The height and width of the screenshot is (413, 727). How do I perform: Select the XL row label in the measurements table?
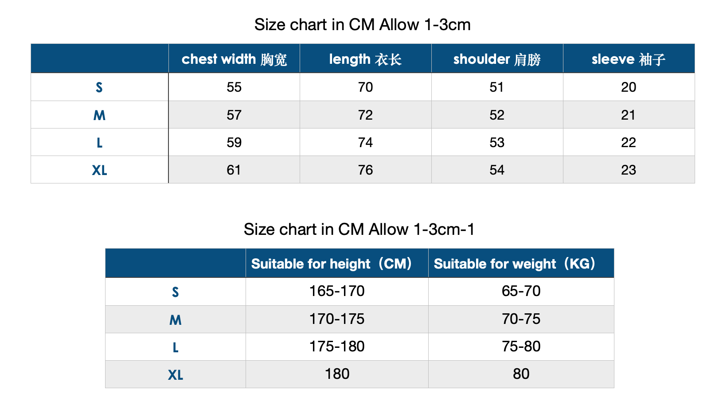pyautogui.click(x=99, y=170)
